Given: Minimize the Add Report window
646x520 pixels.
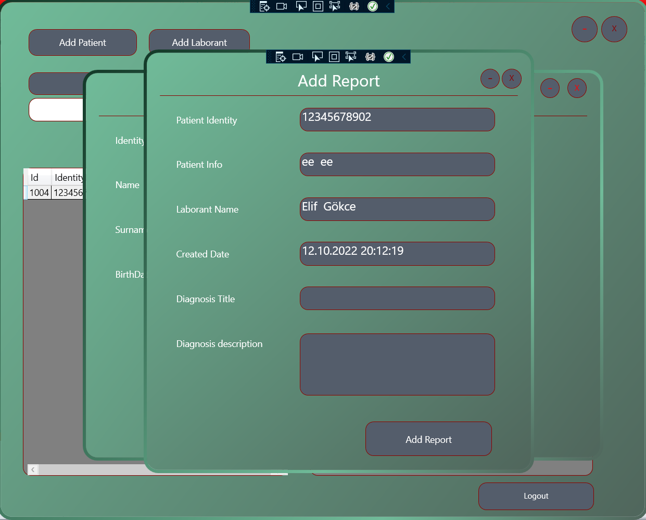Looking at the screenshot, I should (x=490, y=79).
